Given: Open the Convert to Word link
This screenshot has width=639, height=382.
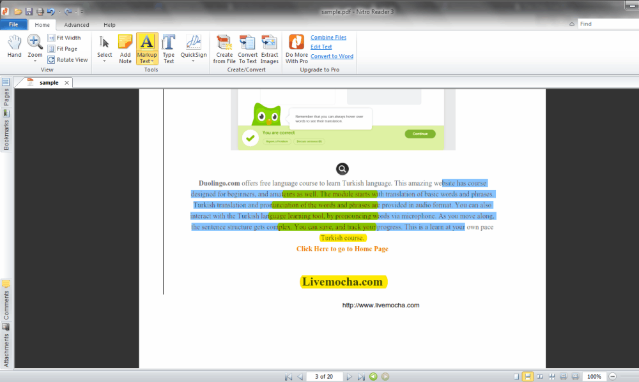Looking at the screenshot, I should [x=332, y=56].
